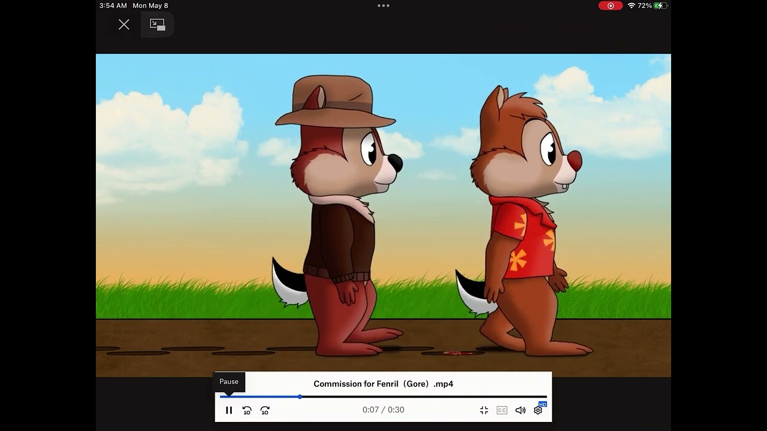Skip forward 10 seconds
The image size is (767, 431).
coord(265,410)
